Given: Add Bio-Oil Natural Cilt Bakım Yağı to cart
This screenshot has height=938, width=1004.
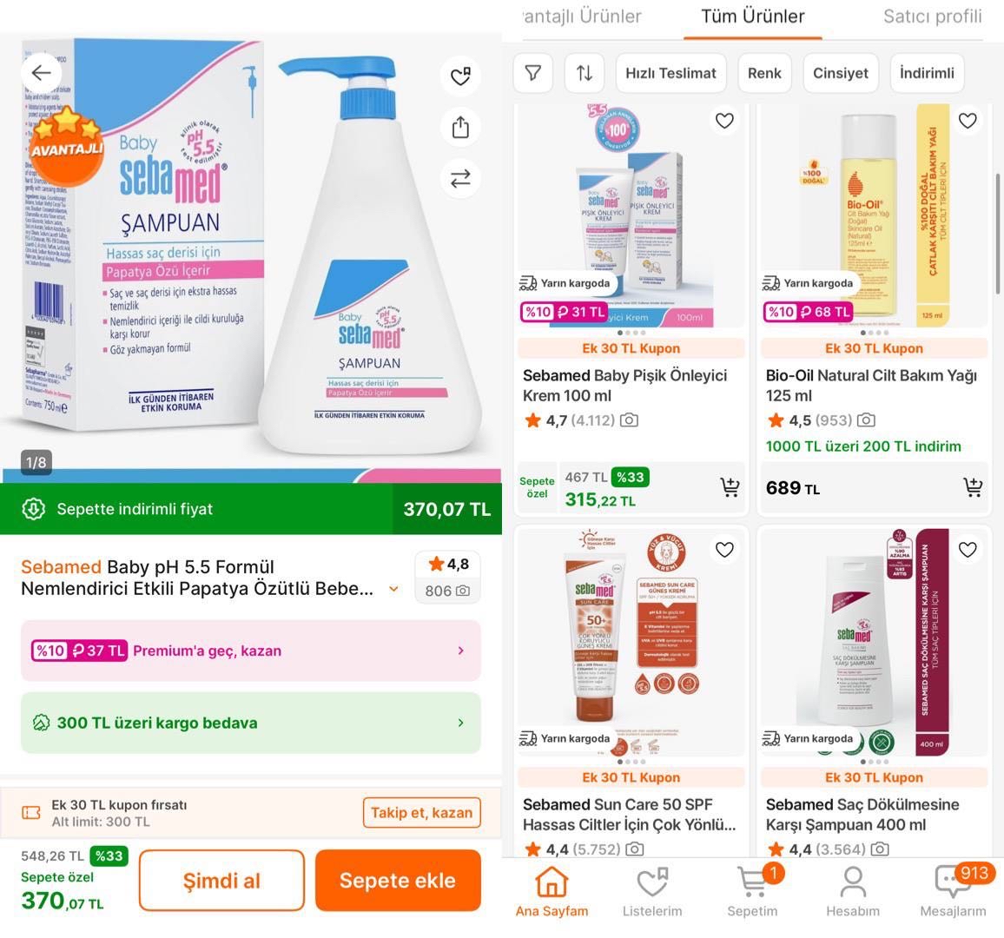Looking at the screenshot, I should click(x=974, y=487).
